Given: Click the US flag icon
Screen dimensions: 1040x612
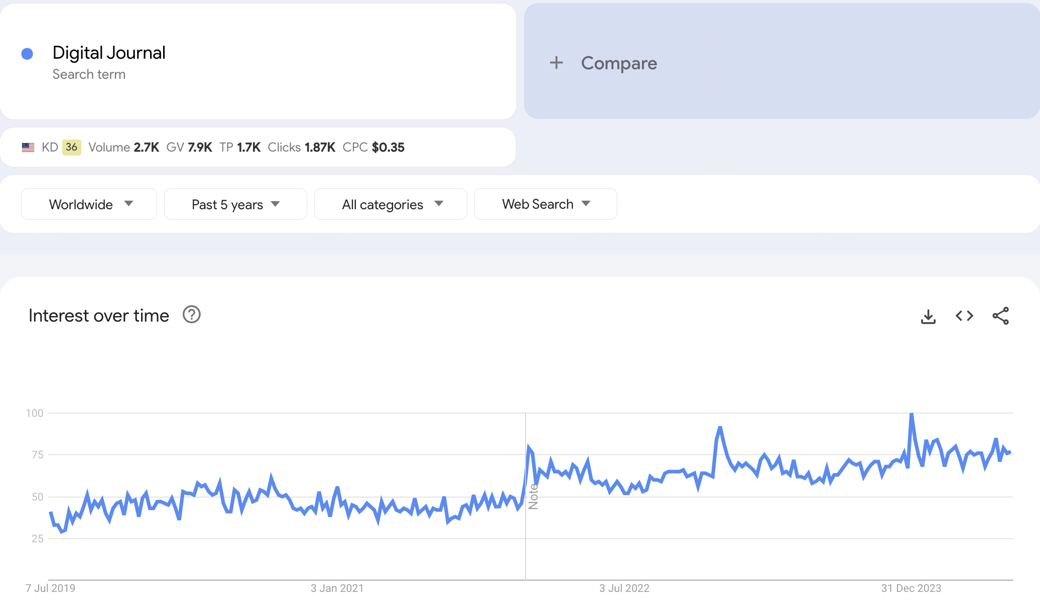Looking at the screenshot, I should coord(28,147).
